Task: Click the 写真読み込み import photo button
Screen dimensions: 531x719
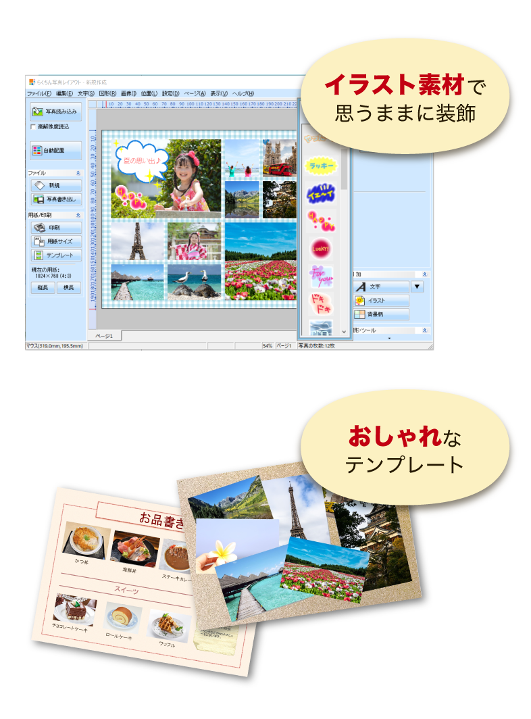Action: pyautogui.click(x=56, y=111)
